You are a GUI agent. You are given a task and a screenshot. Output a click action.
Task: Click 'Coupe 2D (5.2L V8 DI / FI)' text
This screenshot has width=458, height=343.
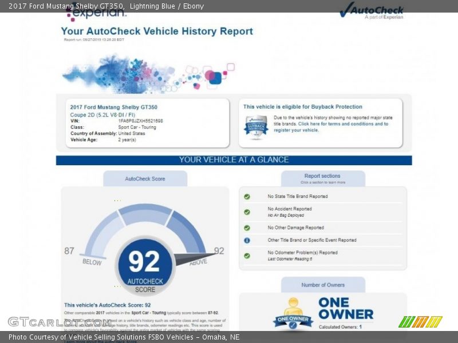click(102, 115)
